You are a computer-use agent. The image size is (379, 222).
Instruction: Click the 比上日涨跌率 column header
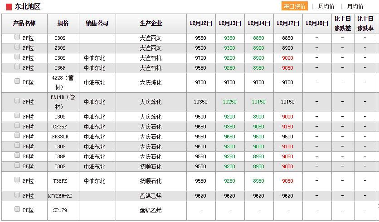(x=365, y=24)
